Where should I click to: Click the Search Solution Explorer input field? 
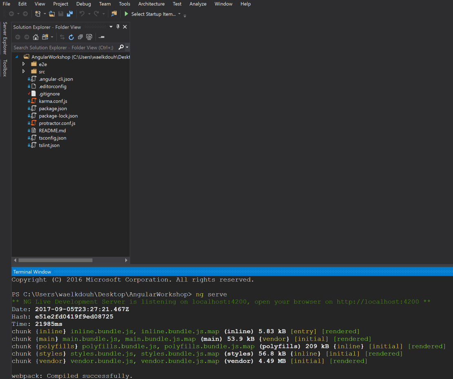[64, 47]
